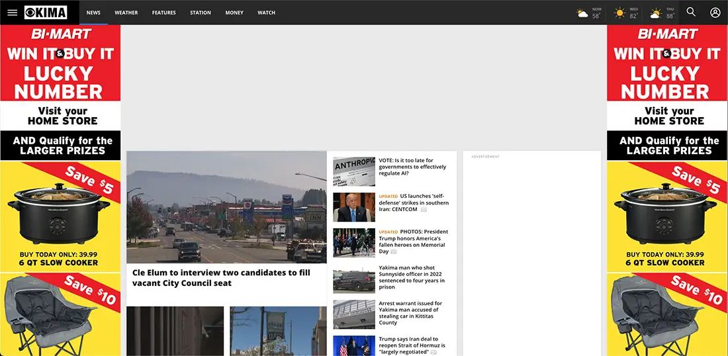Click the KIMA station logo
The width and height of the screenshot is (728, 356).
click(x=46, y=13)
